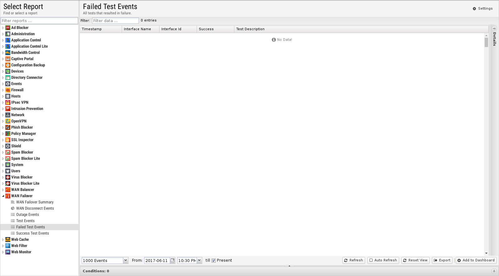Open Outage Events report

27,215
